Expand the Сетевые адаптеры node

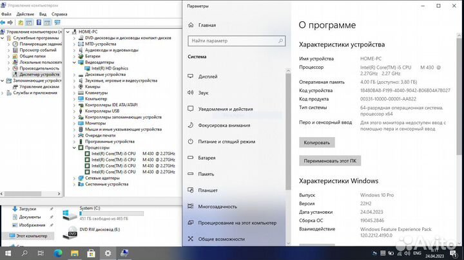(74, 178)
